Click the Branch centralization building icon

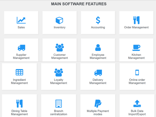point(59,104)
